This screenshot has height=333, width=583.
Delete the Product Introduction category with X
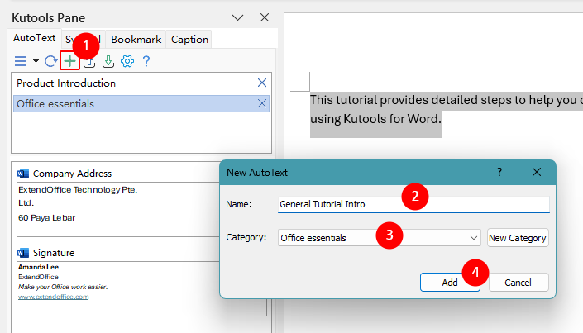262,83
